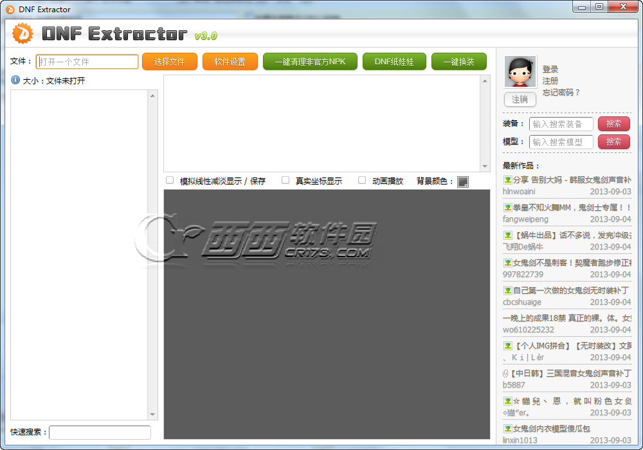The width and height of the screenshot is (643, 450).
Task: Click the 一键换装 button
Action: [x=459, y=62]
